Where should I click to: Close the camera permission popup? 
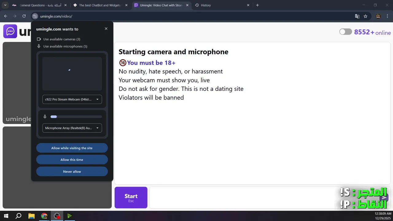[x=106, y=29]
